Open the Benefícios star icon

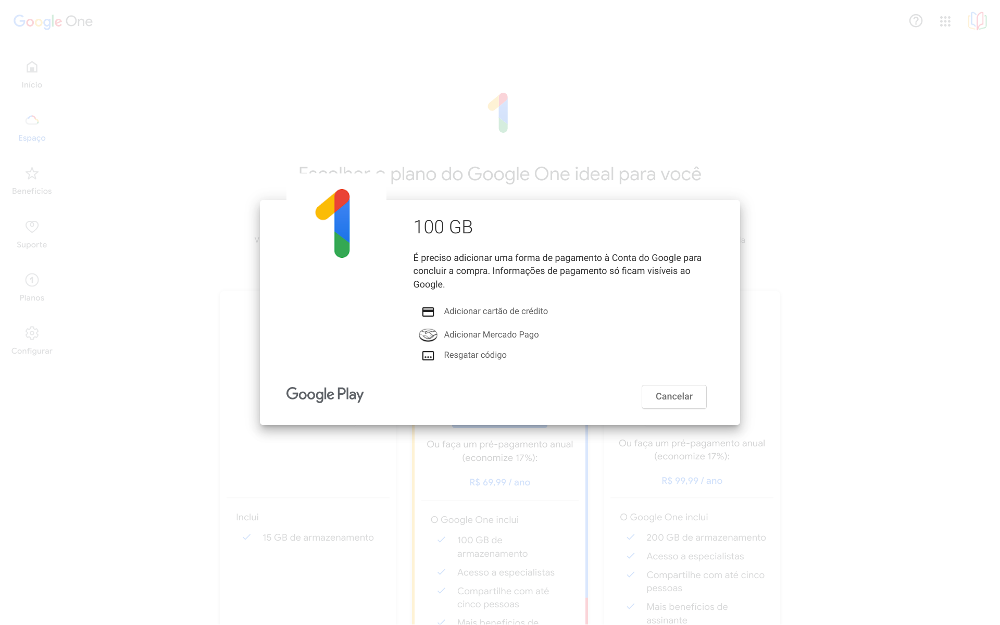(x=32, y=173)
